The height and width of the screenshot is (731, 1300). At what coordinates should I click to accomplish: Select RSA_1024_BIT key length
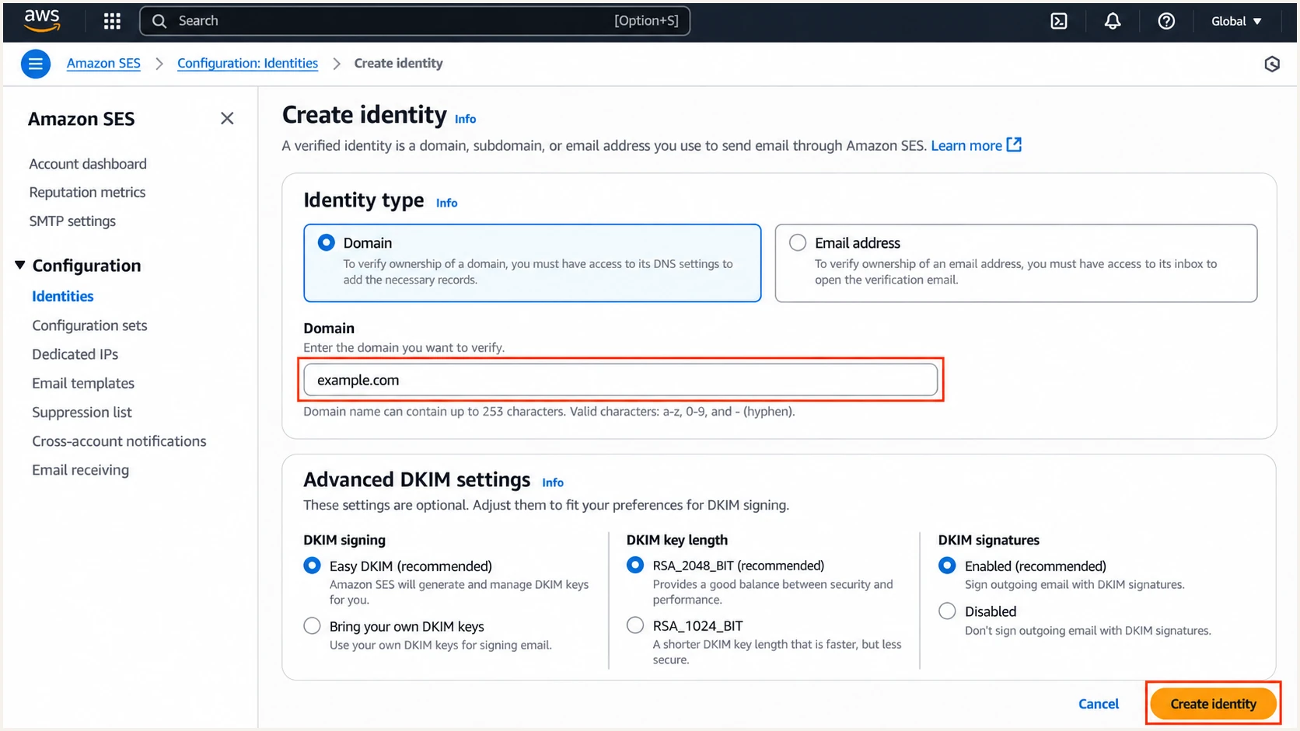point(635,625)
